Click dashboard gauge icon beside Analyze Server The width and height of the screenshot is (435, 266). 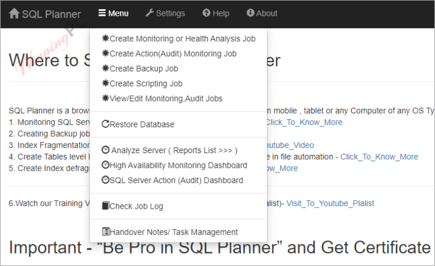pyautogui.click(x=105, y=150)
